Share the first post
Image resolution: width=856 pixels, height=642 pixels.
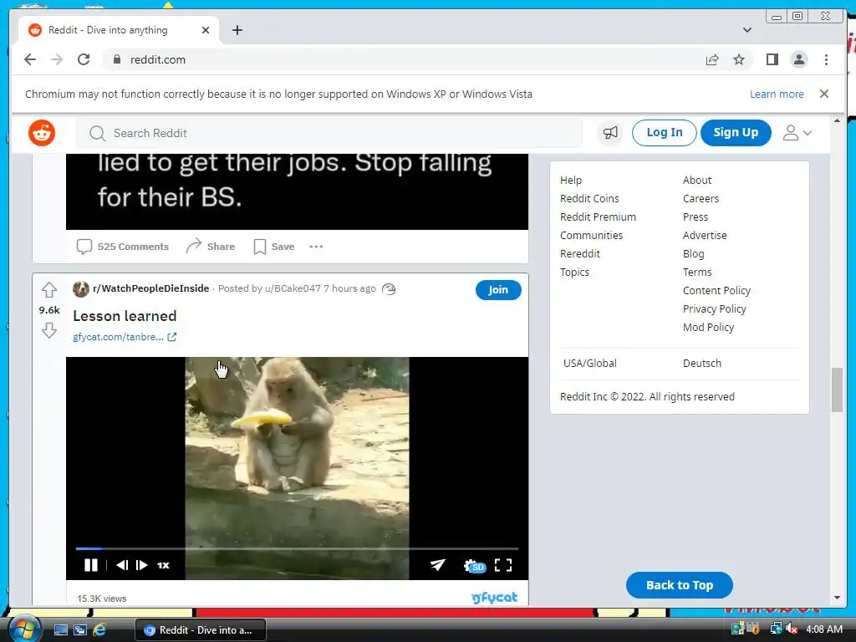pyautogui.click(x=210, y=247)
